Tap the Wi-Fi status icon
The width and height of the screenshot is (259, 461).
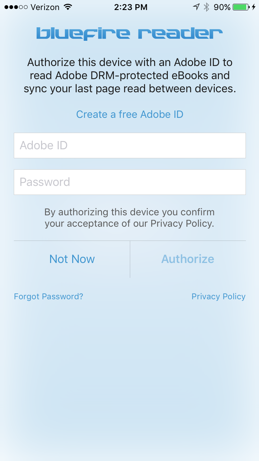click(68, 7)
